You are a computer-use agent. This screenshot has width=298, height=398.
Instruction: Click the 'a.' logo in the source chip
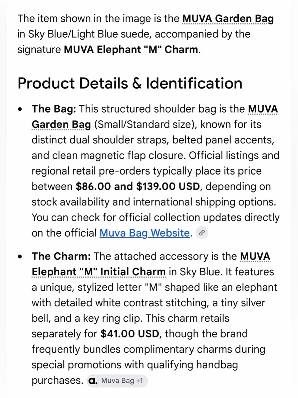pyautogui.click(x=93, y=381)
